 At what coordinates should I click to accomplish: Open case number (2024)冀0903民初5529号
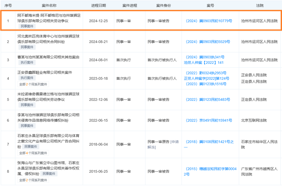(208, 42)
